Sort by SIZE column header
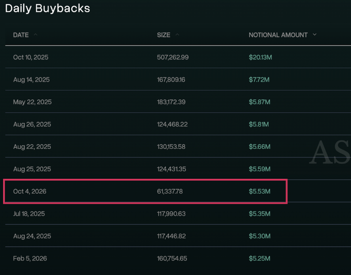351x275 pixels. click(164, 35)
